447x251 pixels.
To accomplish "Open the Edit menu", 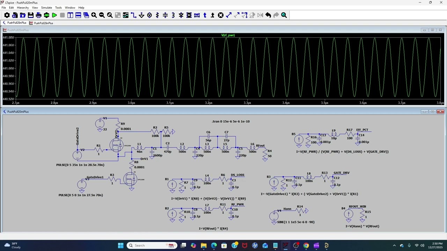I will click(x=12, y=7).
